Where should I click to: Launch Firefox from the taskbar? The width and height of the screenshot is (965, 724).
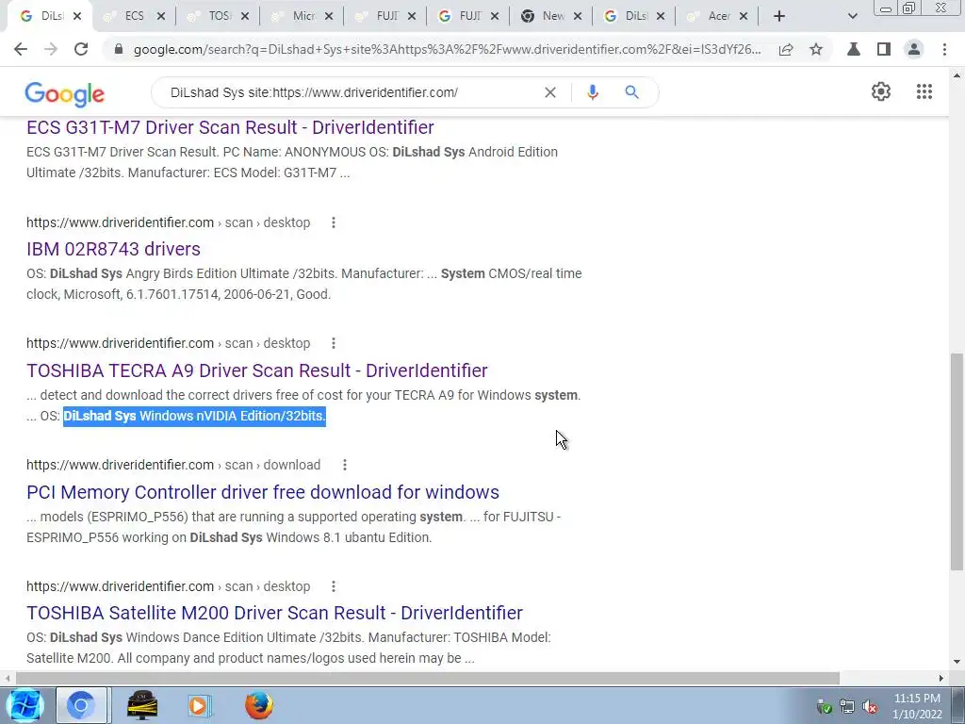point(258,705)
